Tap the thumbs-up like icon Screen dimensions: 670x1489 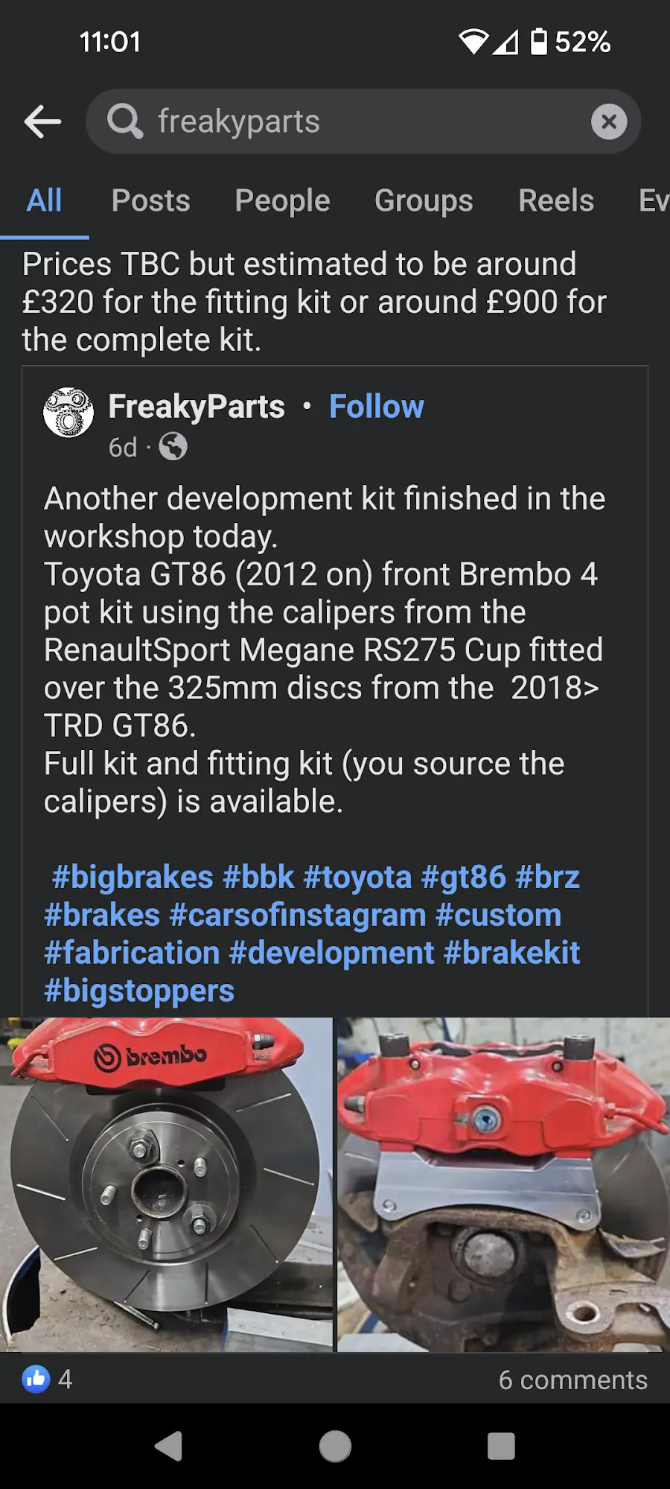(x=35, y=1380)
